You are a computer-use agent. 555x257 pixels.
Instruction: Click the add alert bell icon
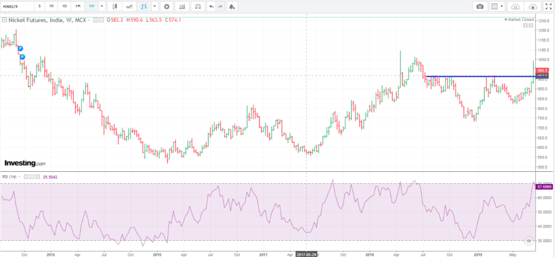(x=232, y=7)
